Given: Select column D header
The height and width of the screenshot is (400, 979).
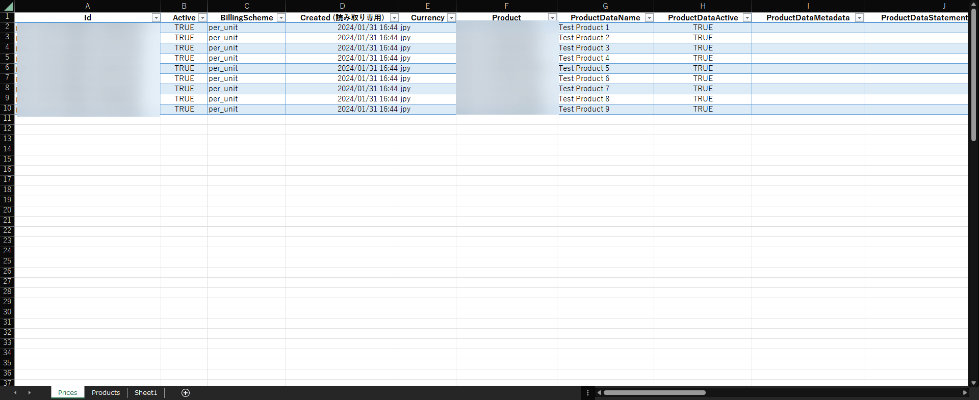Looking at the screenshot, I should [x=342, y=6].
